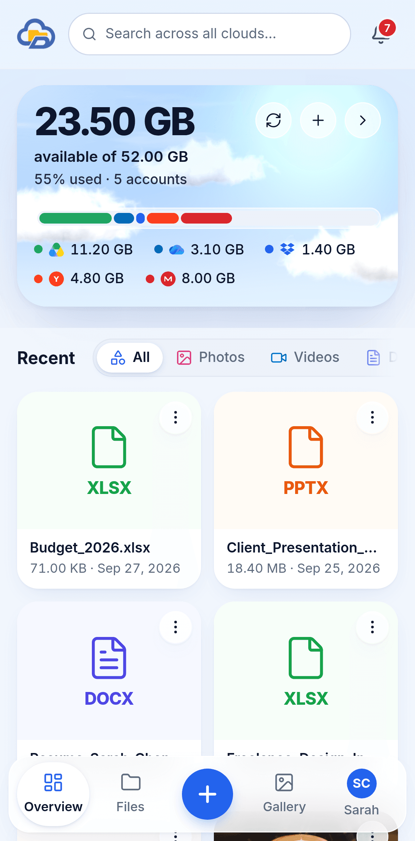The image size is (415, 841).
Task: Open storage details with right chevron
Action: 363,120
